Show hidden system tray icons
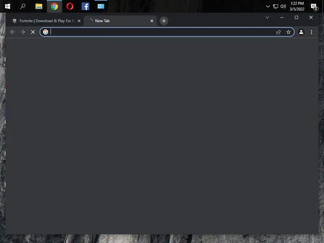The height and width of the screenshot is (243, 324). 268,6
